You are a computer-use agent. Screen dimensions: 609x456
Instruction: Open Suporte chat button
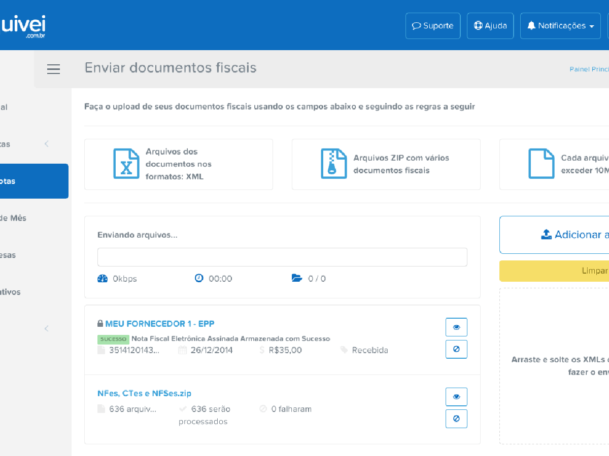click(x=433, y=26)
